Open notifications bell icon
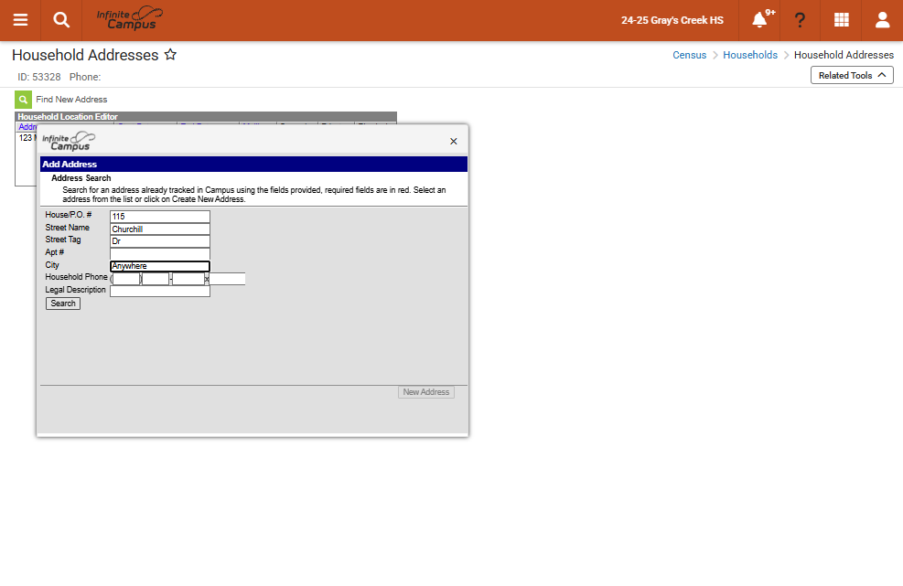The width and height of the screenshot is (903, 586). point(759,20)
